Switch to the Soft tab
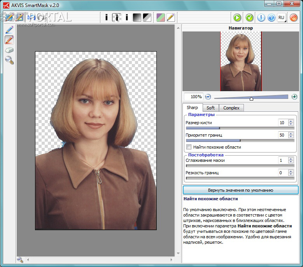303x267 pixels. [x=210, y=108]
